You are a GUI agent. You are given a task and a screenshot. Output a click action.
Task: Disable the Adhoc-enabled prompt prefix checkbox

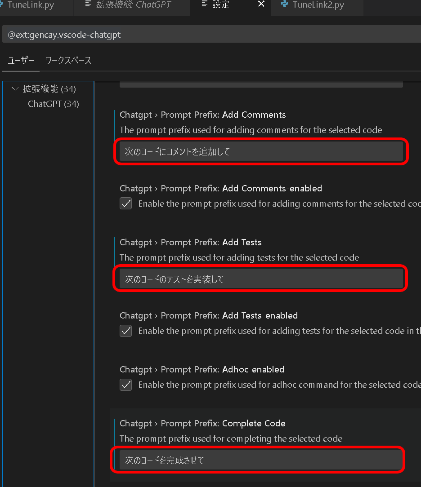[125, 385]
